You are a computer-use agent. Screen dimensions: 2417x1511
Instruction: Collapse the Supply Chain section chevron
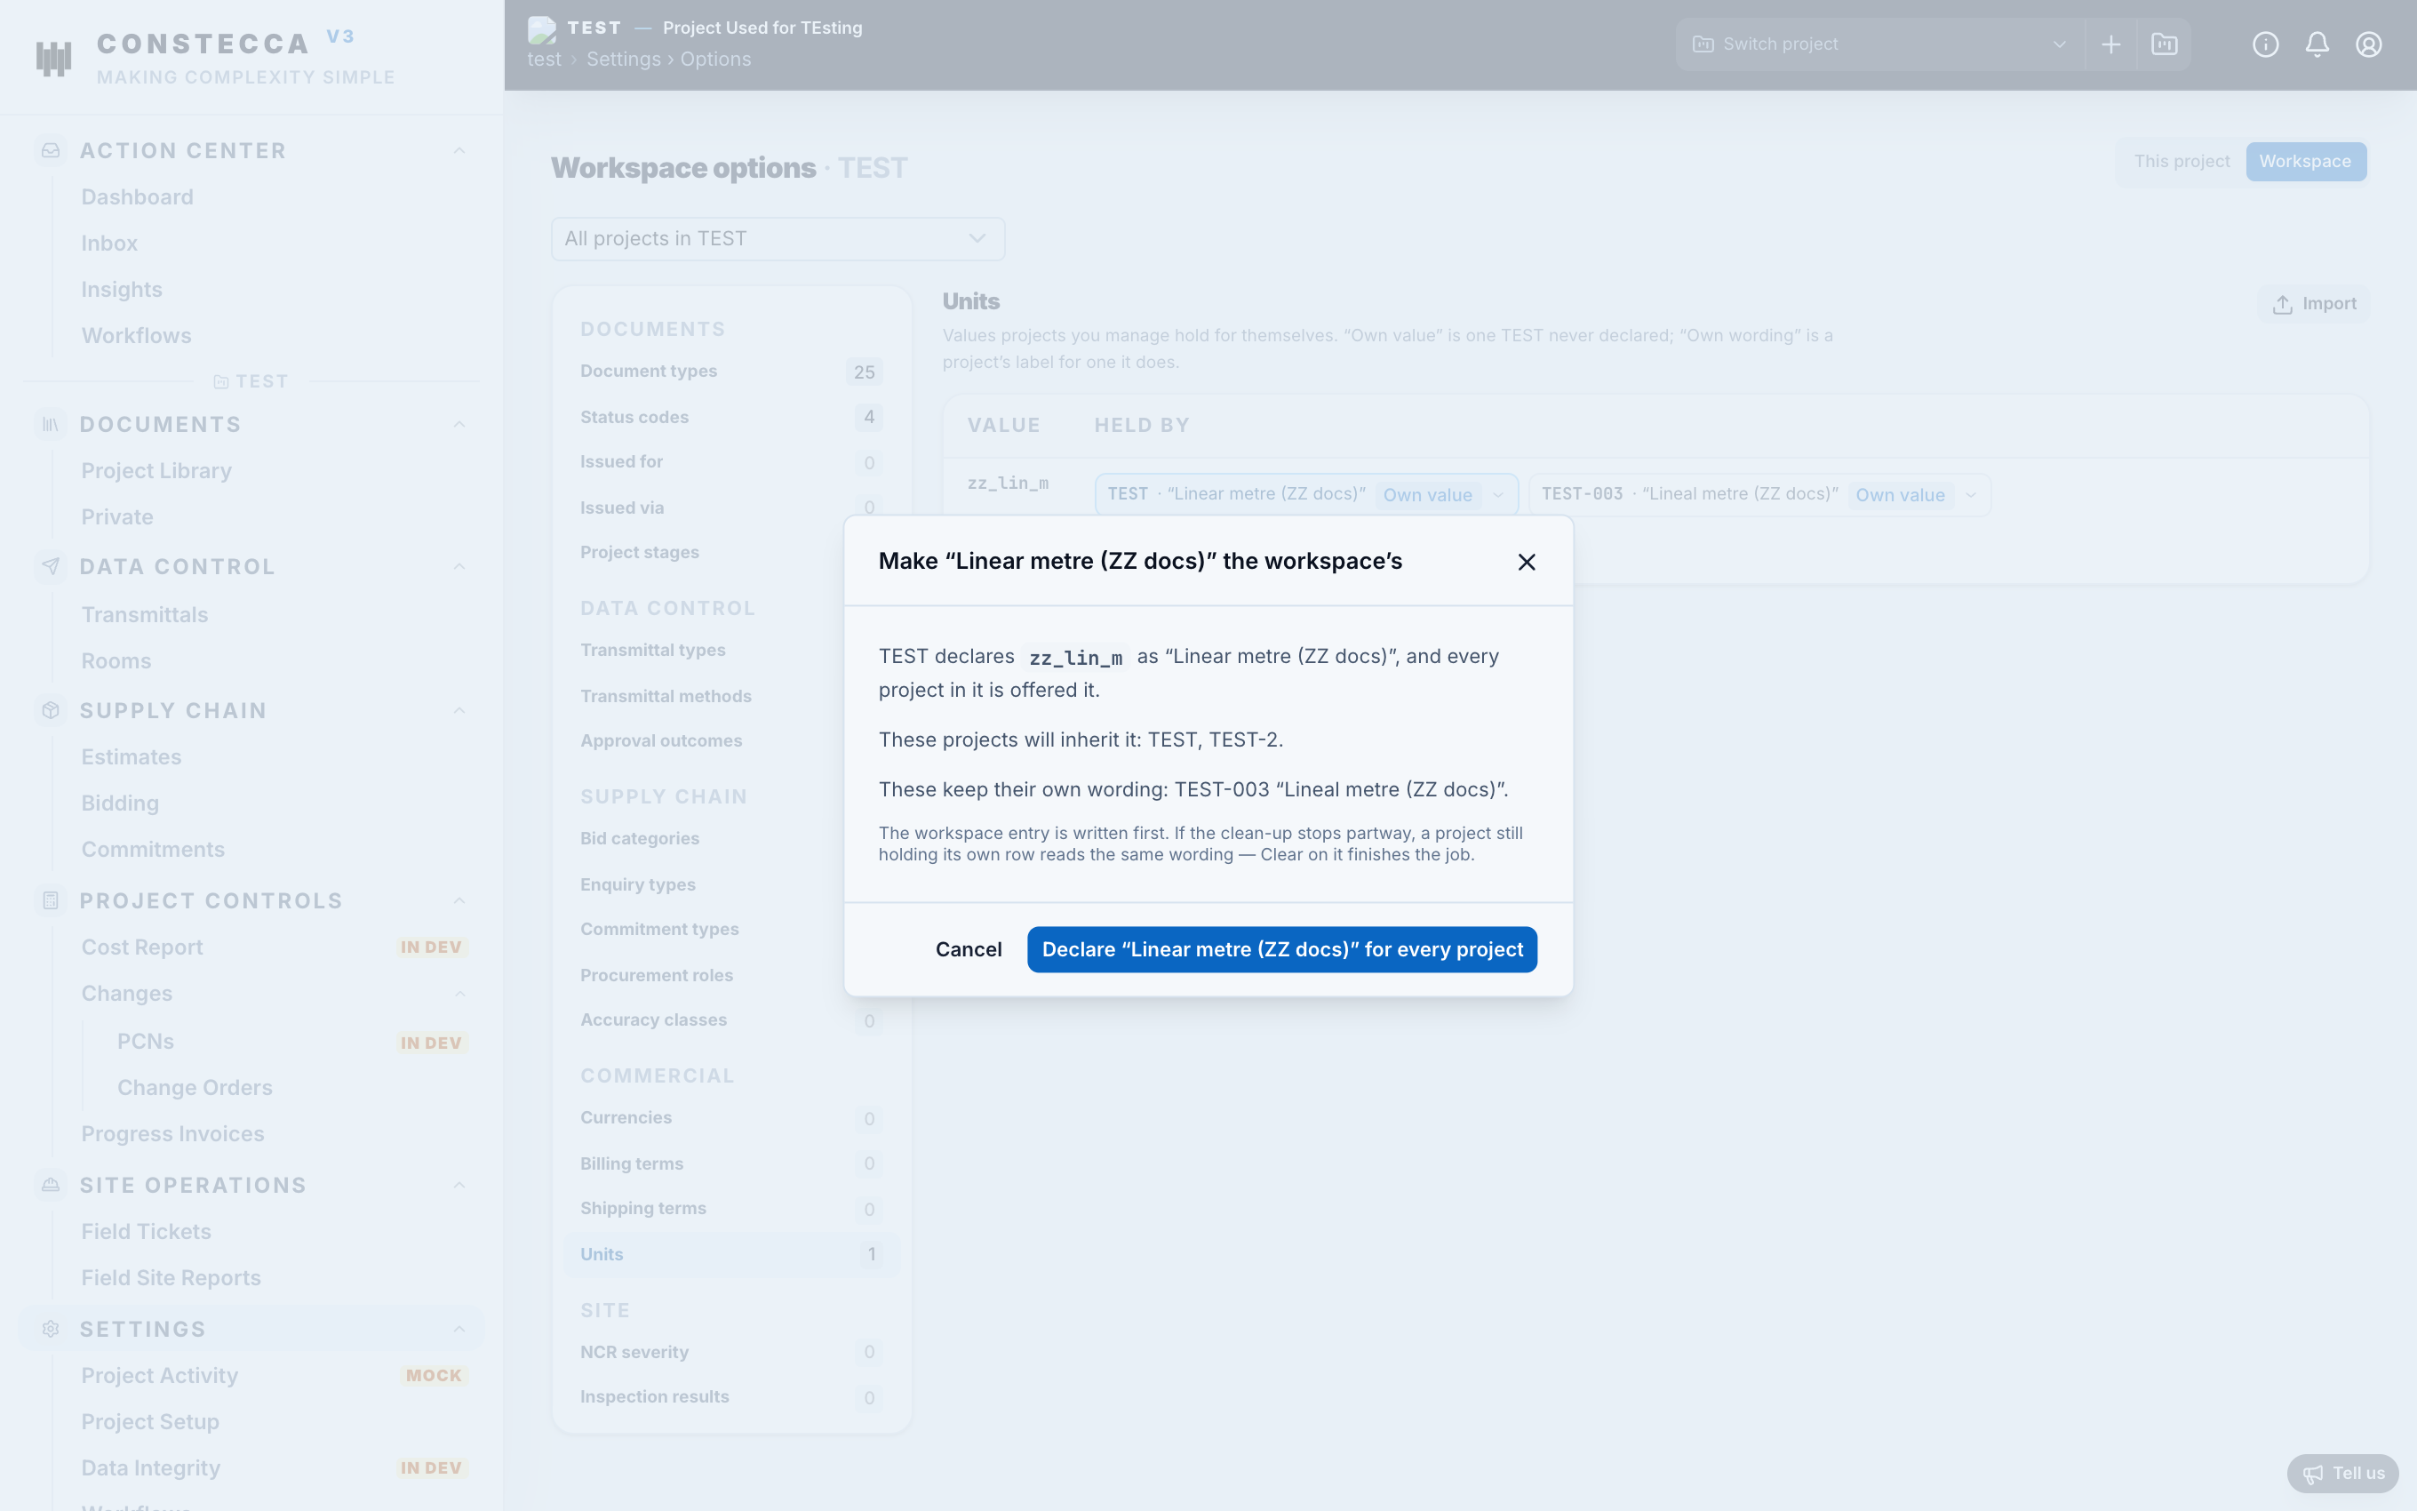[459, 710]
